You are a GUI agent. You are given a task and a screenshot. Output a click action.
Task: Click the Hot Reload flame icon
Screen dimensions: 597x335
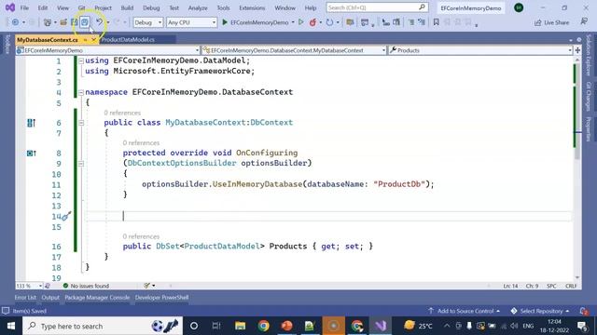[x=312, y=22]
